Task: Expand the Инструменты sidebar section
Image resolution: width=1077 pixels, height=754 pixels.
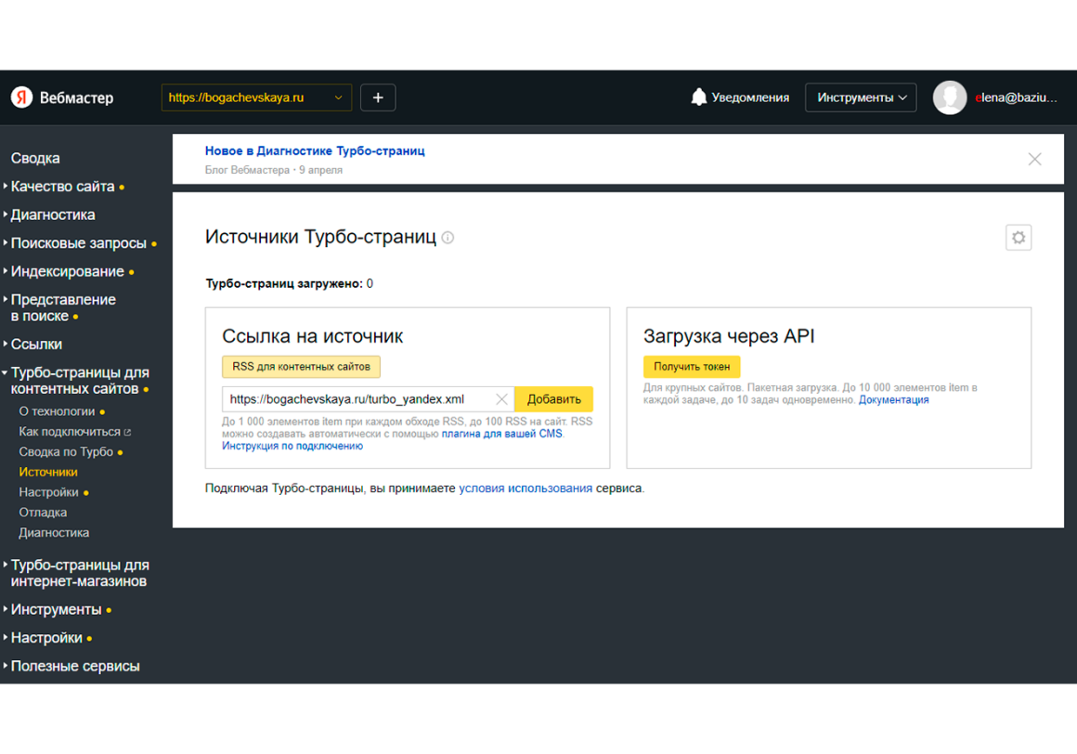Action: coord(57,610)
